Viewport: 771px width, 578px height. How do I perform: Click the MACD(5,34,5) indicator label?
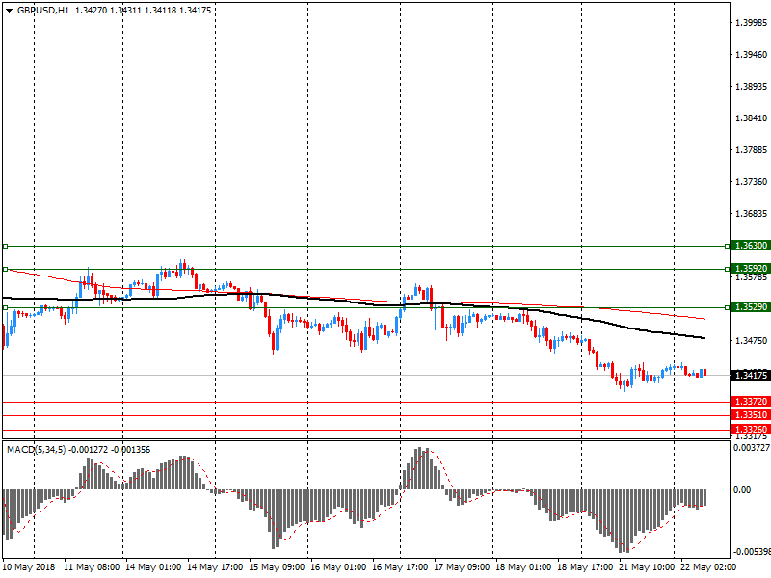39,449
